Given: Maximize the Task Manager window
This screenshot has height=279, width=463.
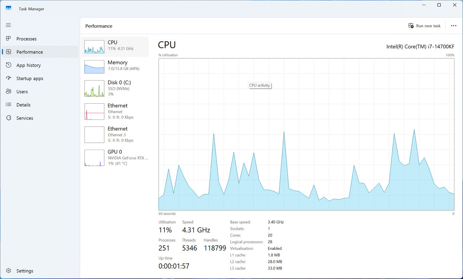Looking at the screenshot, I should click(439, 5).
